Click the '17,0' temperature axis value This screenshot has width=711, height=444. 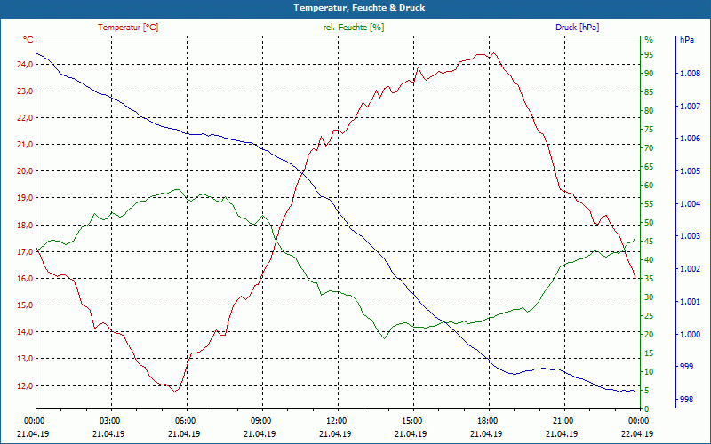[25, 252]
